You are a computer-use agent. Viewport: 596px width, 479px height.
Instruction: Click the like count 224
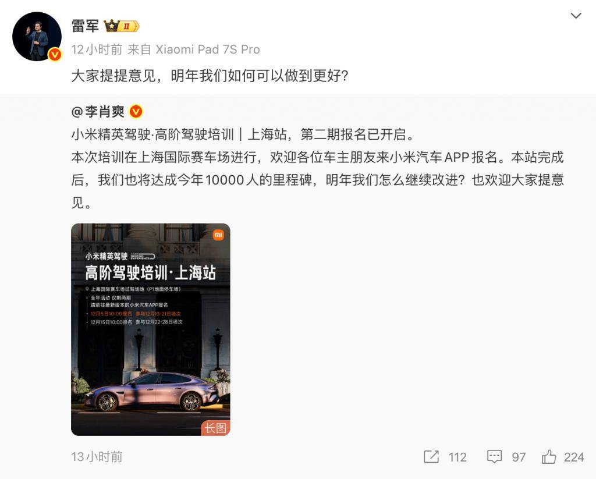pyautogui.click(x=574, y=457)
